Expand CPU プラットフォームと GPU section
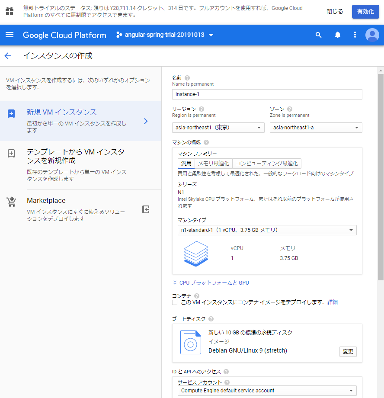This screenshot has width=384, height=398. click(211, 283)
